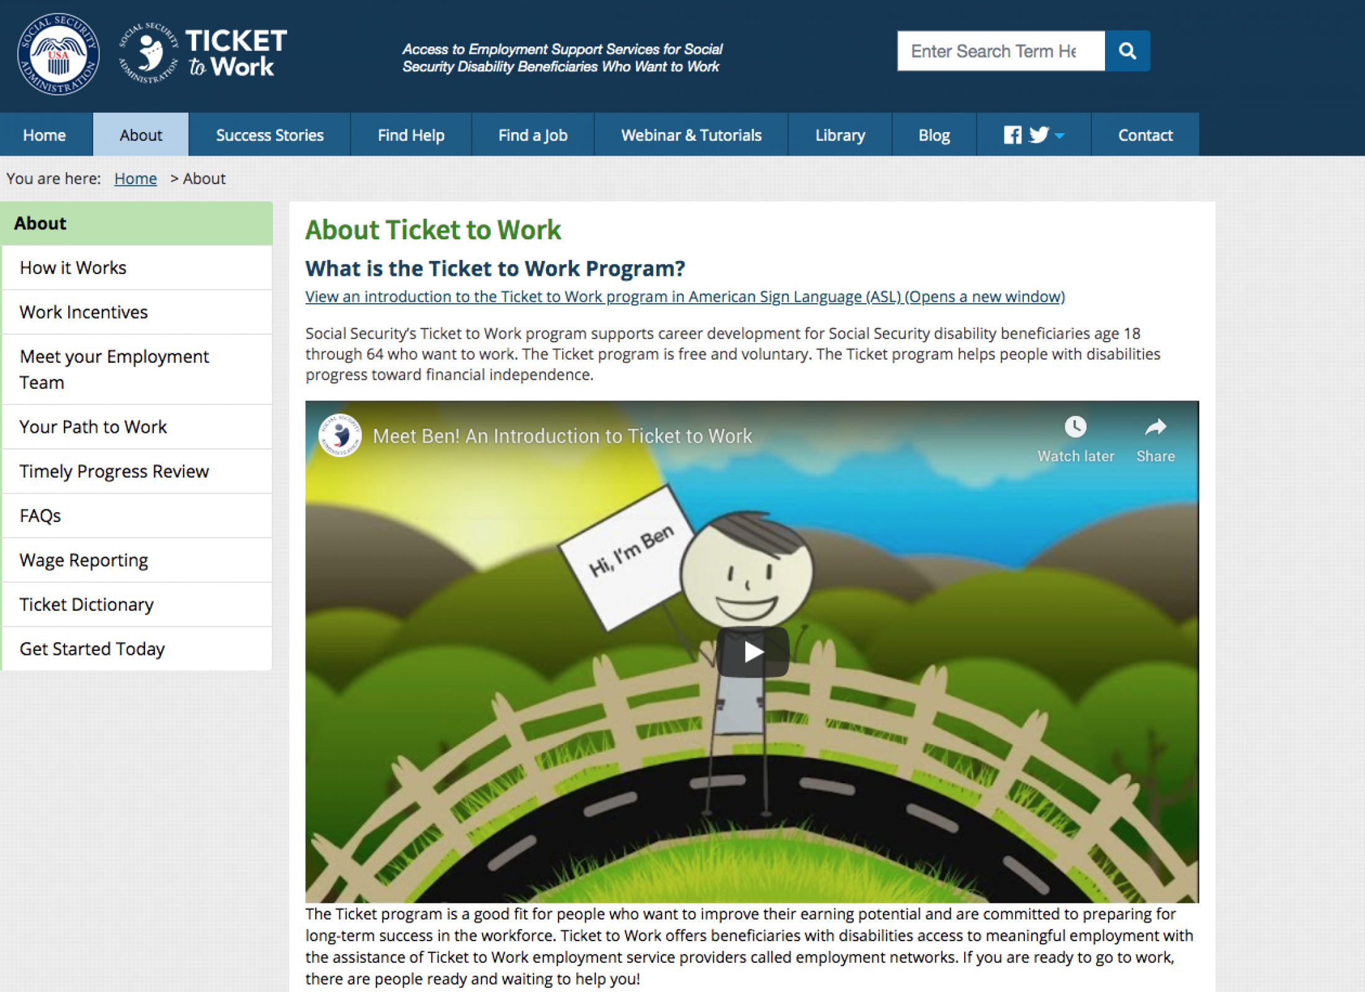
Task: Open the Twitter bird icon in navigation
Action: (x=1039, y=135)
